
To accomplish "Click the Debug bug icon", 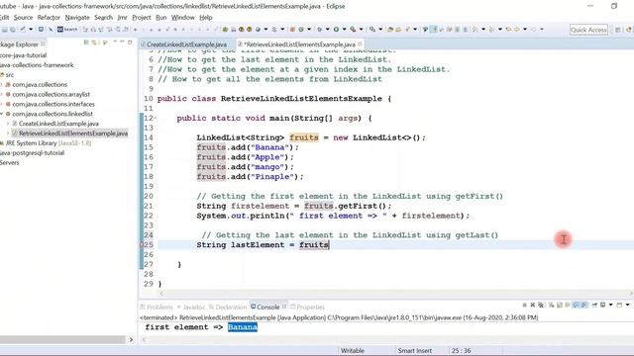I will [319, 30].
